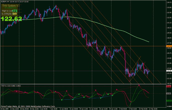Click the 15 Jan 00:00 time label
The image size is (172, 110).
click(74, 109)
